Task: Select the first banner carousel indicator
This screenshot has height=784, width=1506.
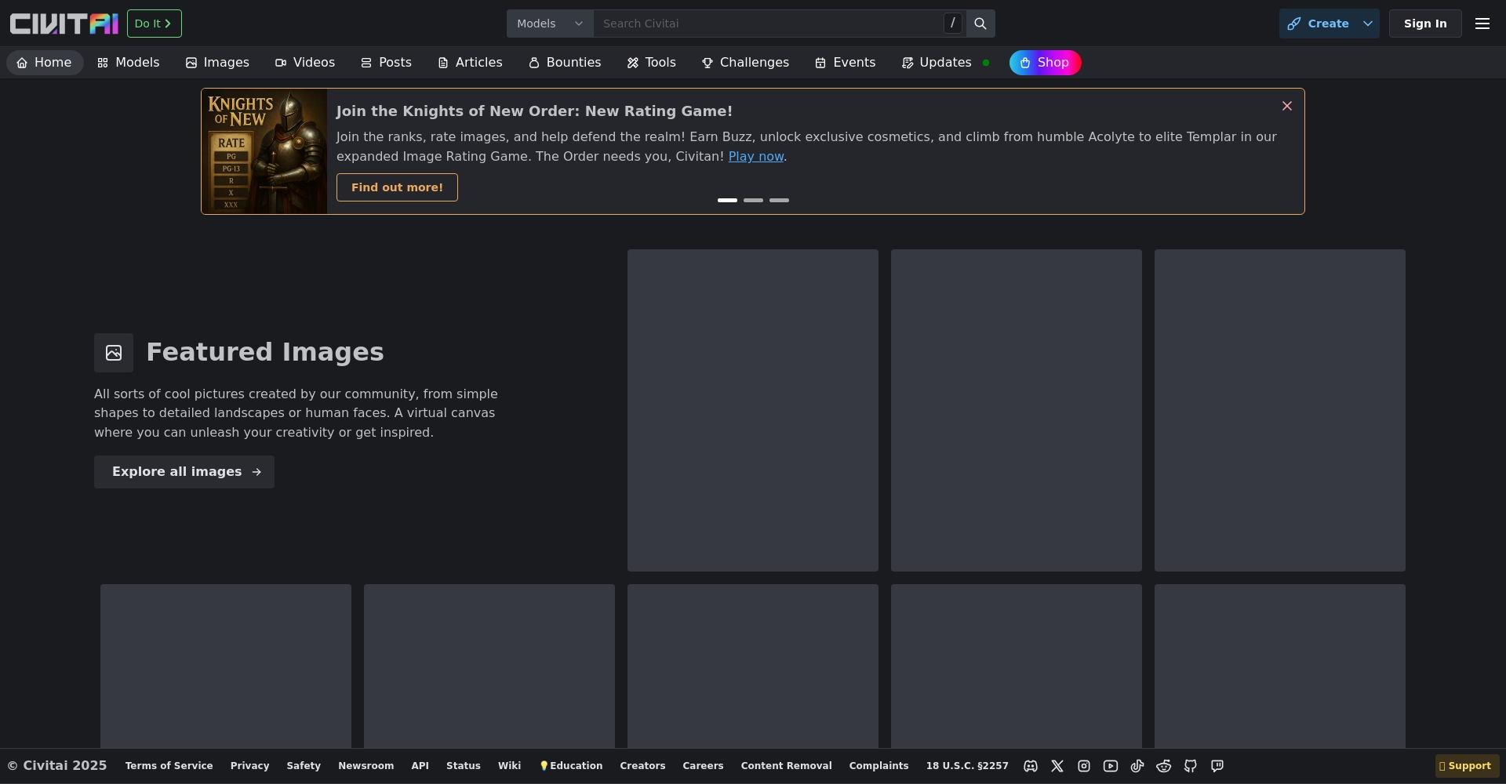Action: (x=727, y=201)
